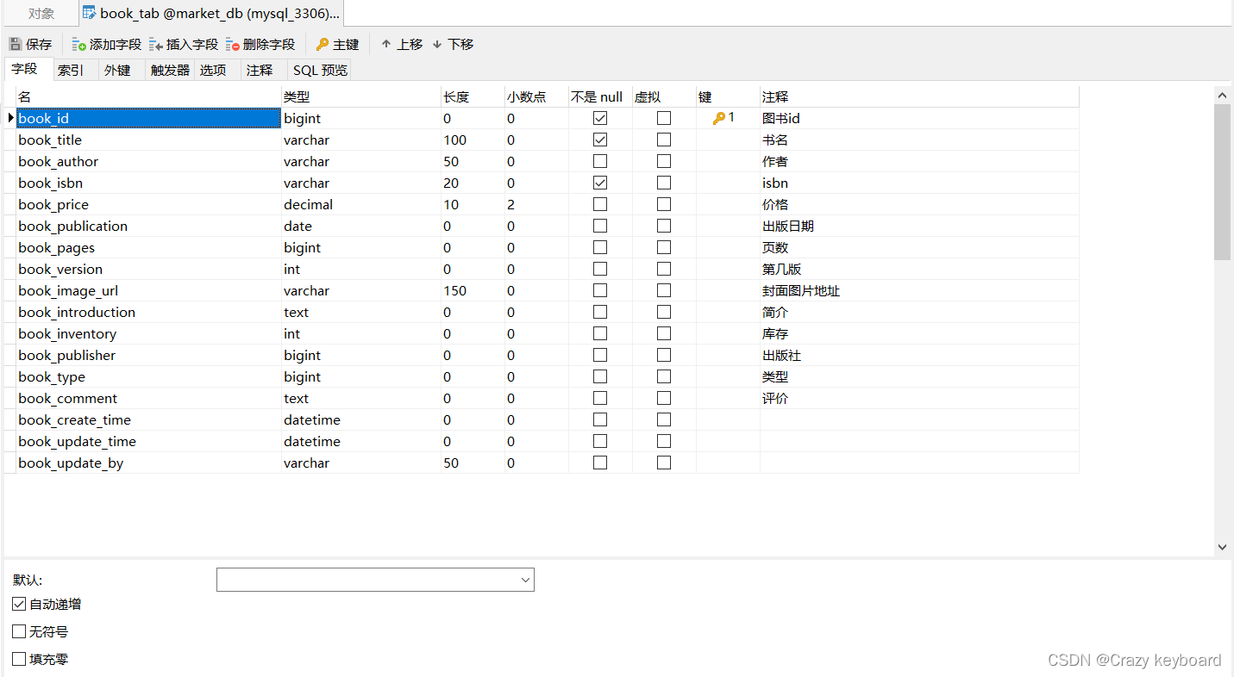Select the book_title field name
The height and width of the screenshot is (677, 1234).
pyautogui.click(x=50, y=140)
